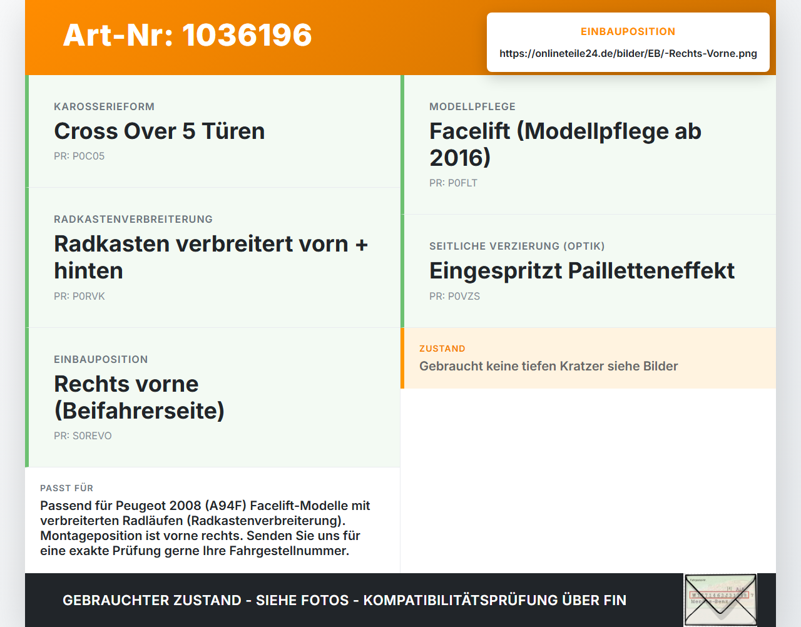Click the Passt für compatibility description text
The height and width of the screenshot is (627, 801).
[205, 528]
